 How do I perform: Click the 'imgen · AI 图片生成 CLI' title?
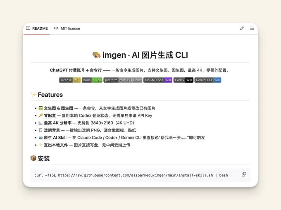[x=145, y=55]
